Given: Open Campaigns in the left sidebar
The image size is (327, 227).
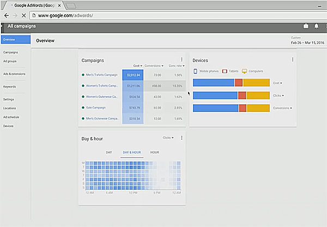Looking at the screenshot, I should click(10, 52).
